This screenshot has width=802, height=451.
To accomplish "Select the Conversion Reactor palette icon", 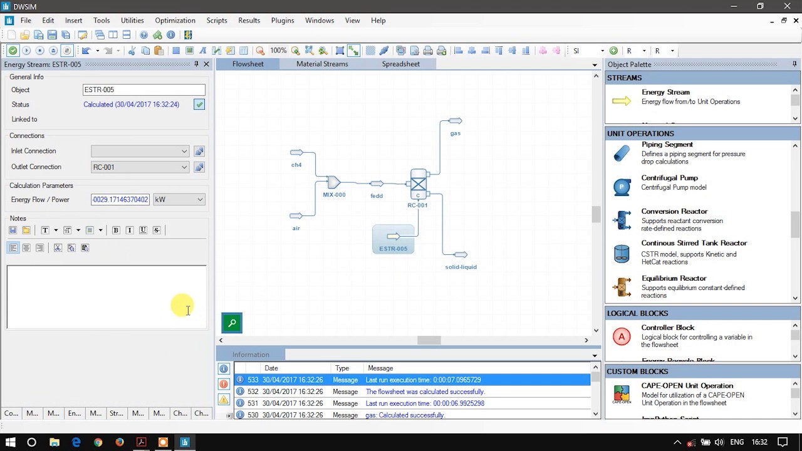I will click(x=622, y=220).
